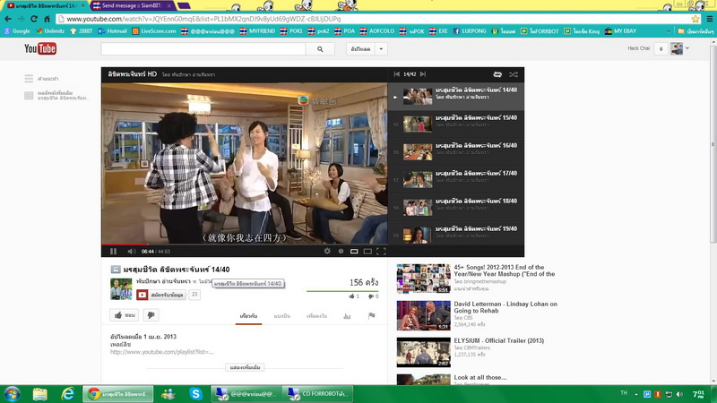This screenshot has height=403, width=717.
Task: Click the report flag icon
Action: (371, 315)
